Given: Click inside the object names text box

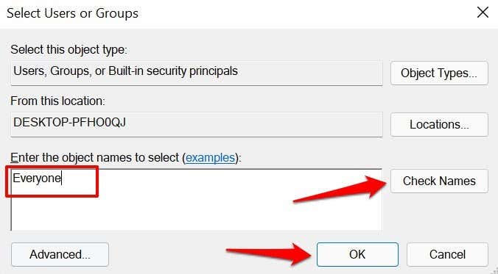Looking at the screenshot, I should tap(196, 200).
